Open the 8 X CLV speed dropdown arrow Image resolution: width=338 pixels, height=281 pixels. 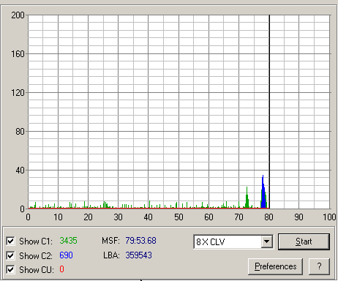(266, 241)
